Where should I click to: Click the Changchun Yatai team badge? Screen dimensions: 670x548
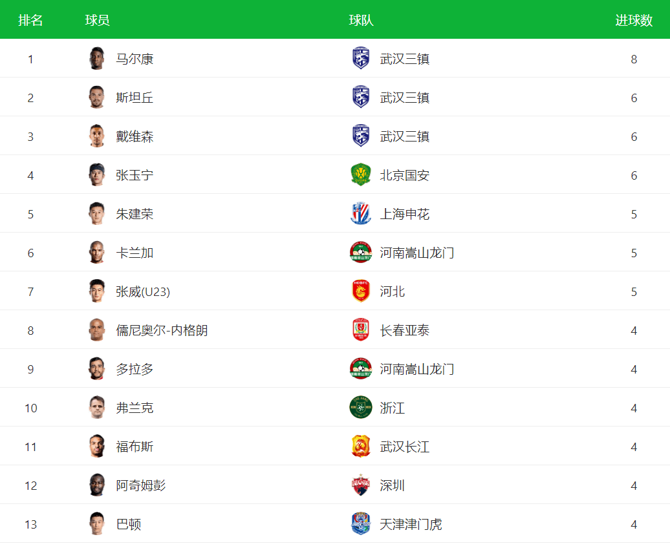pyautogui.click(x=361, y=330)
